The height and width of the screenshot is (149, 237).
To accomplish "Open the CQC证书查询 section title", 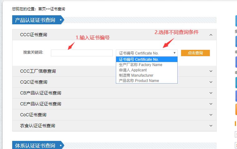I will click(x=34, y=82).
